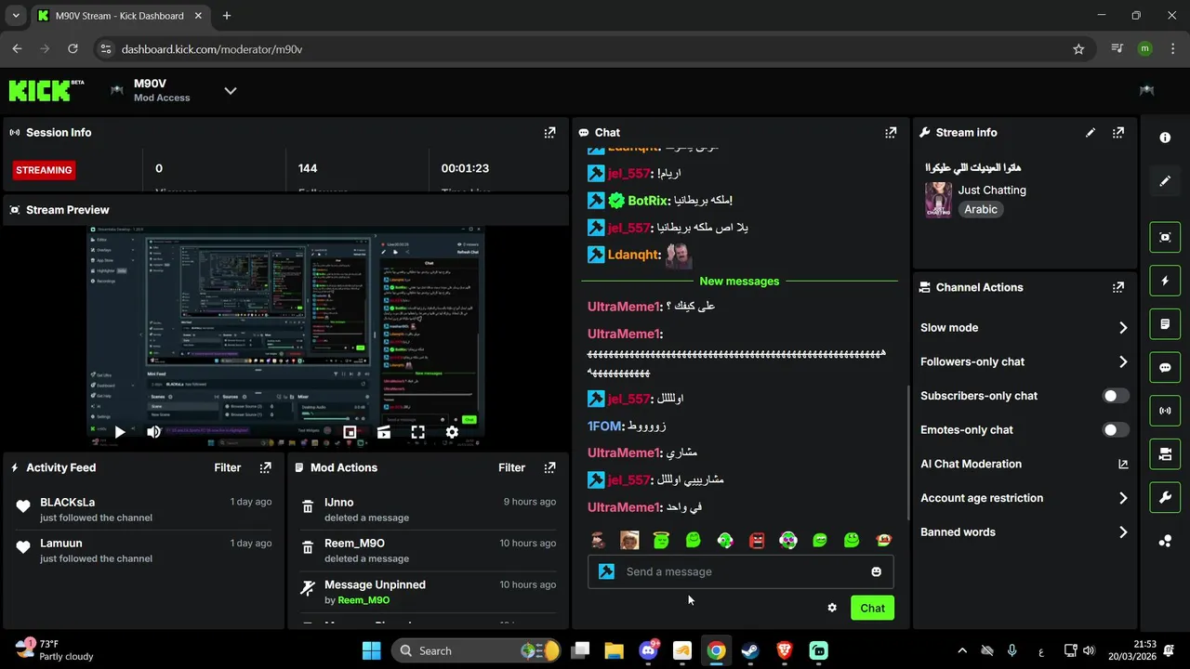Toggle the stream preview panel icon in sidebar
Image resolution: width=1190 pixels, height=669 pixels.
(x=1165, y=237)
